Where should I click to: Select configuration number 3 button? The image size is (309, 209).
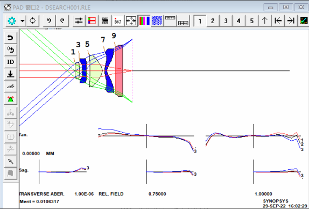tap(226, 20)
